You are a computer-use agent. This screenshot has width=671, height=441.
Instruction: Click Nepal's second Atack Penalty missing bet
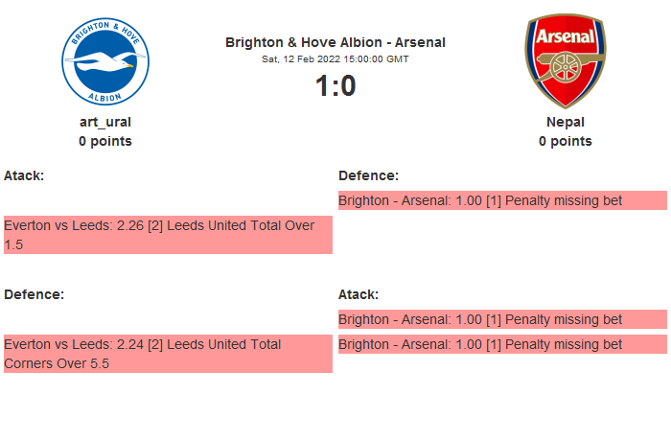pos(501,344)
